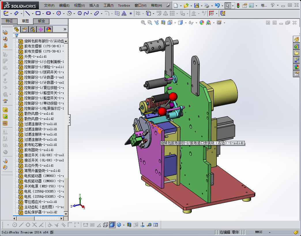Open the Spline tool dropdown arrow
The width and height of the screenshot is (301, 236).
point(91,14)
